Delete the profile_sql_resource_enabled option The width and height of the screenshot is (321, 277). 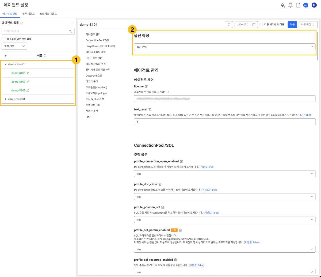176,260
